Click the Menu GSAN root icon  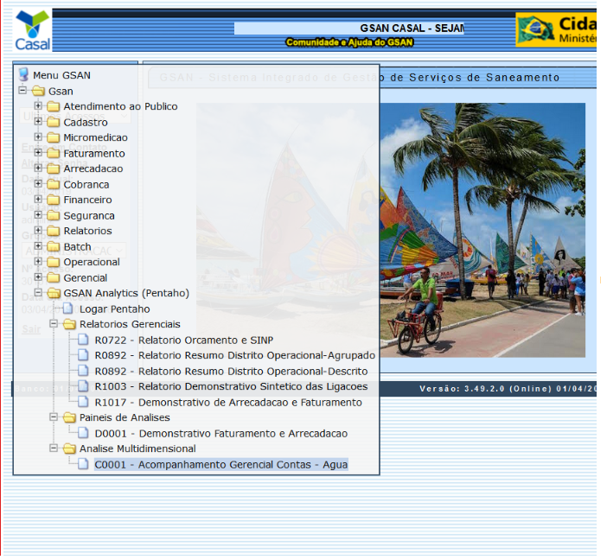(x=23, y=75)
